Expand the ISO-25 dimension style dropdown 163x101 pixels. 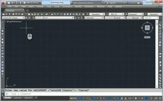(x=117, y=14)
